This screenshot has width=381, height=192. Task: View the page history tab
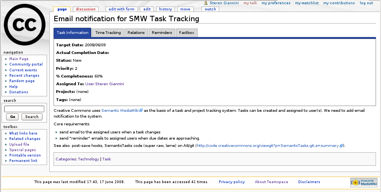(165, 9)
